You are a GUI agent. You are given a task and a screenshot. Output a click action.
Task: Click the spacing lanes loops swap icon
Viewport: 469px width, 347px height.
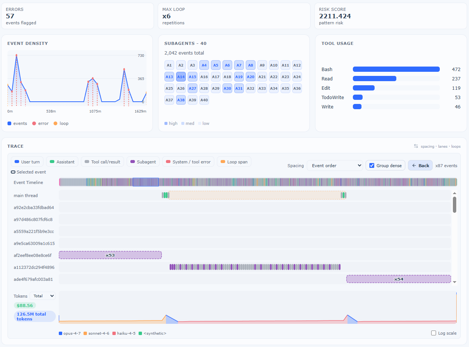coord(416,146)
